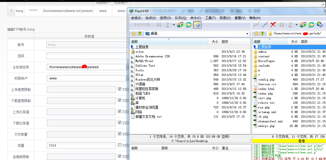This screenshot has width=326, height=160.
Task: Click the disconnect plug icon in remote toolbar
Action: tap(264, 25)
